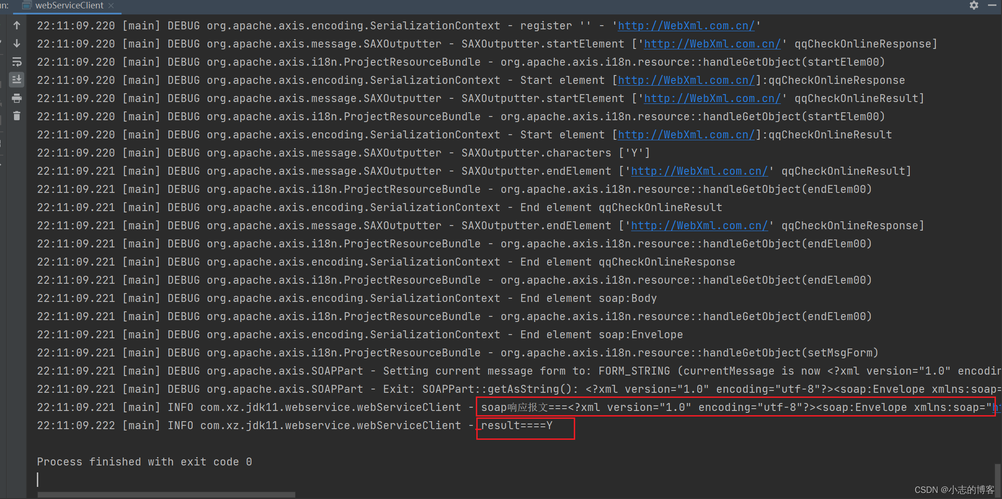This screenshot has height=499, width=1002.
Task: Toggle scroll to end of console output
Action: (17, 80)
